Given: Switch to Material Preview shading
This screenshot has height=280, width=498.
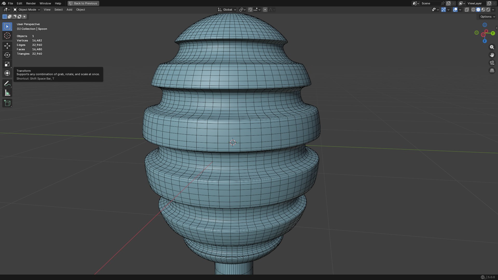Looking at the screenshot, I should 483,10.
